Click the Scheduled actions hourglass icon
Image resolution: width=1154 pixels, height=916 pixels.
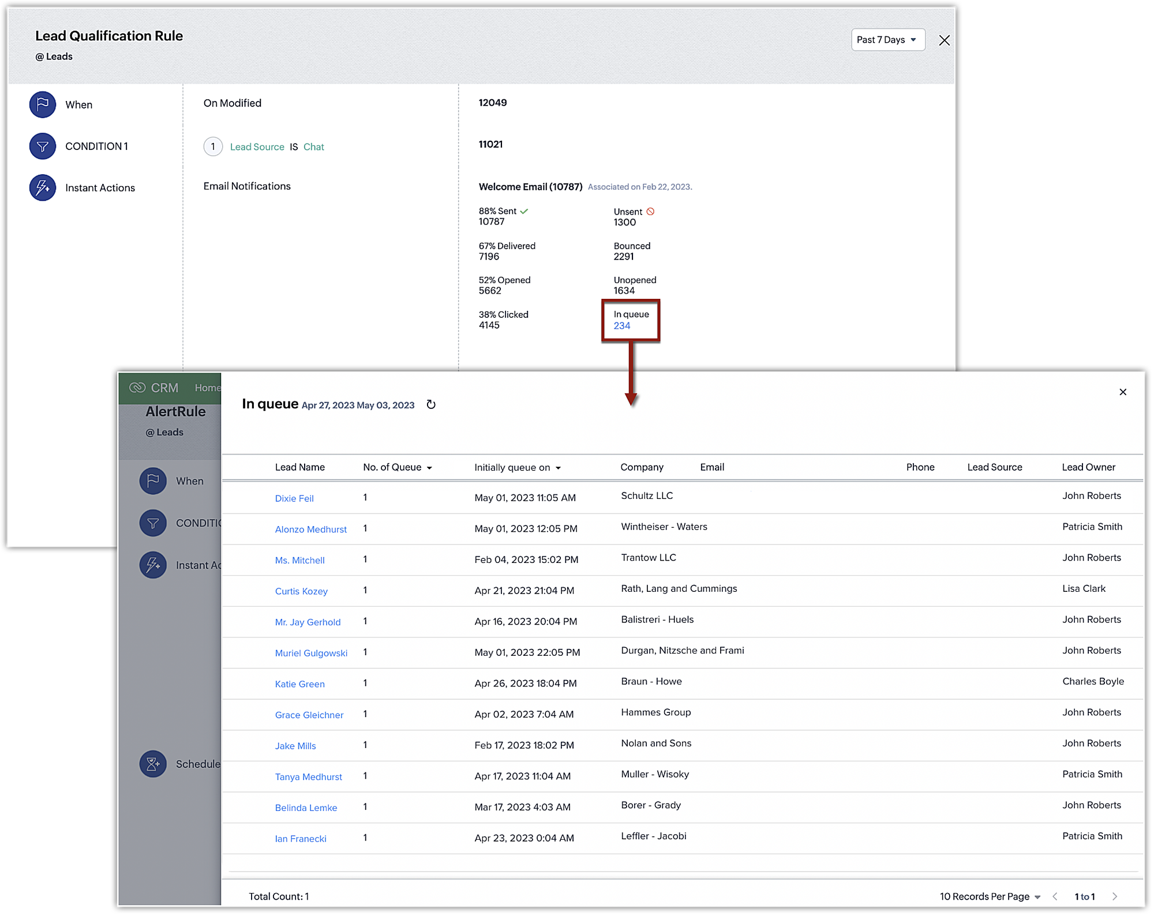(x=153, y=764)
